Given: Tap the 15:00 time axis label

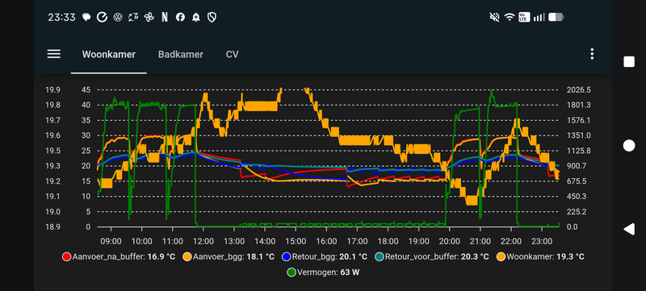Looking at the screenshot, I should click(x=296, y=241).
